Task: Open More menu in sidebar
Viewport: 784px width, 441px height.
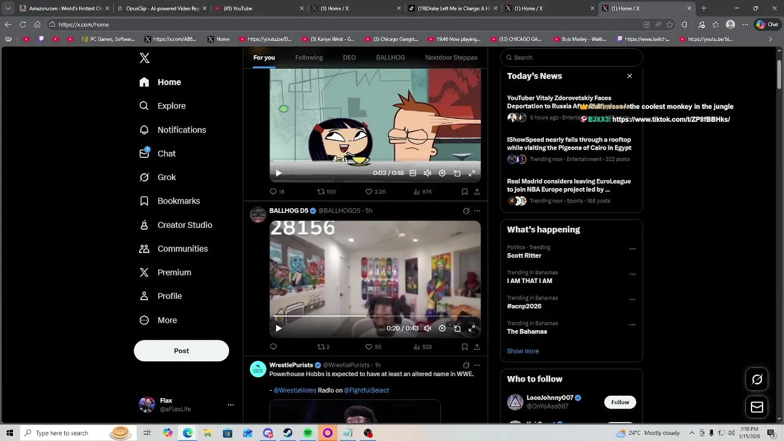Action: click(157, 320)
